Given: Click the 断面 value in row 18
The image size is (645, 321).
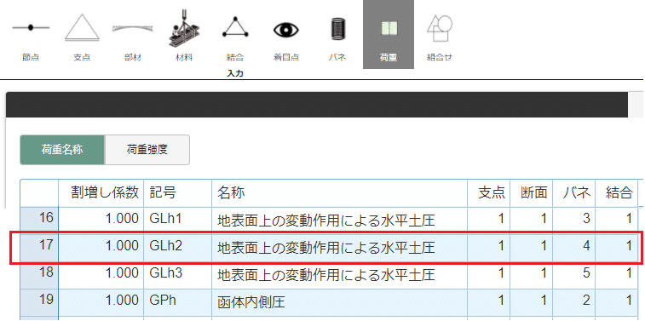Looking at the screenshot, I should (x=531, y=275).
